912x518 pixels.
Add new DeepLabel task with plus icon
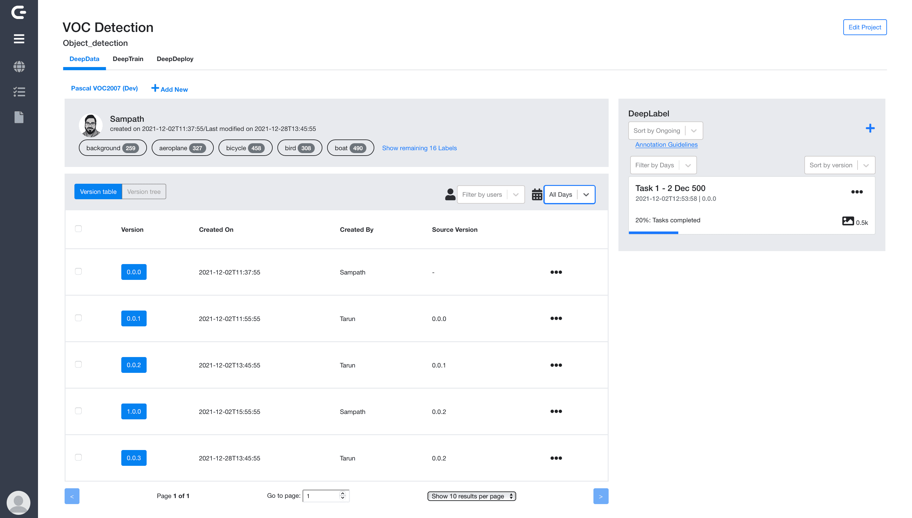click(870, 128)
